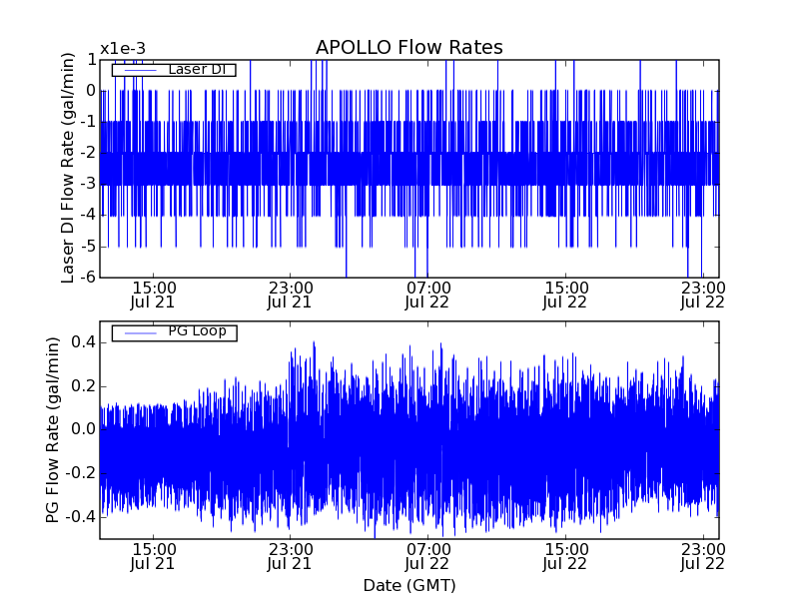Click the 'Laser DI Flow Rate (gal/min)' axis label
The image size is (799, 599).
click(x=67, y=168)
